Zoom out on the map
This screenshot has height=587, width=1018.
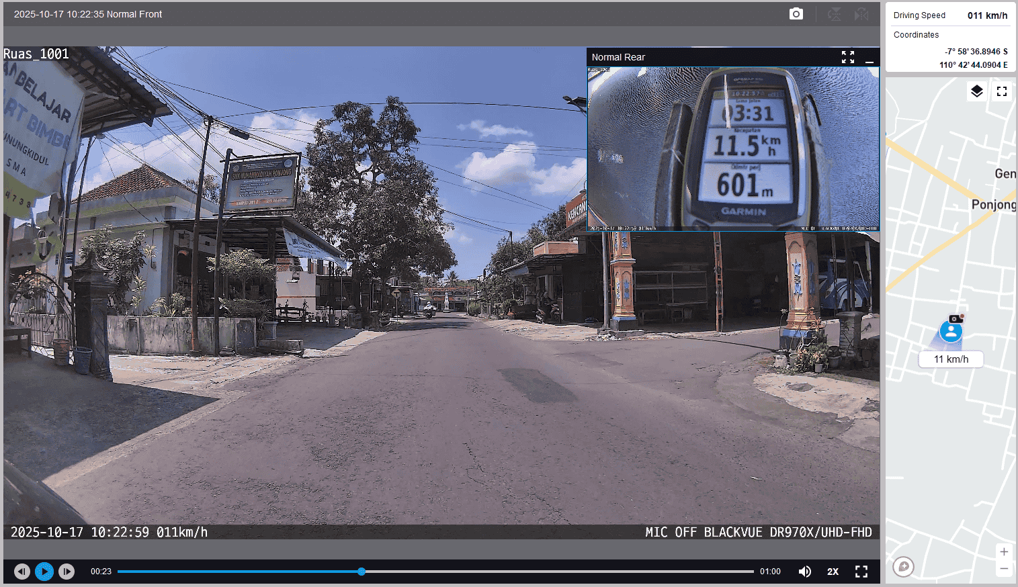tap(1003, 569)
